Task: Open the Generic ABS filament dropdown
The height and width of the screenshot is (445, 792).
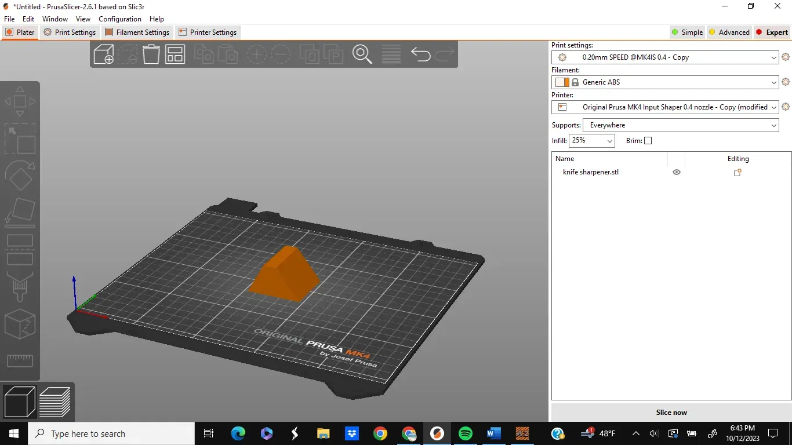Action: [665, 82]
